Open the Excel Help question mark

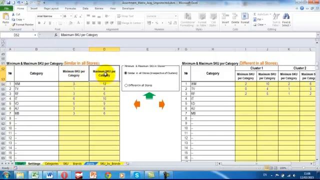tap(302, 8)
